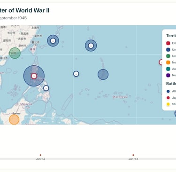Jump to Jun '44 timeline marker
This screenshot has width=176, height=172.
[133, 155]
